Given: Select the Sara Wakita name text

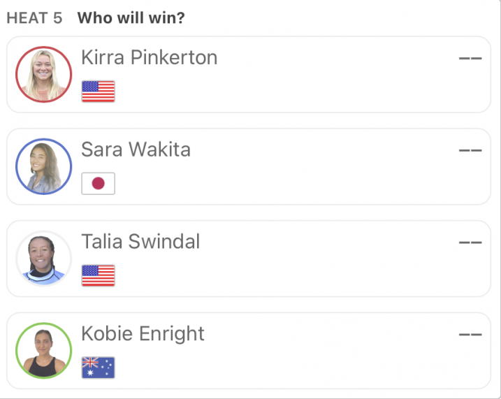Looking at the screenshot, I should [x=136, y=150].
